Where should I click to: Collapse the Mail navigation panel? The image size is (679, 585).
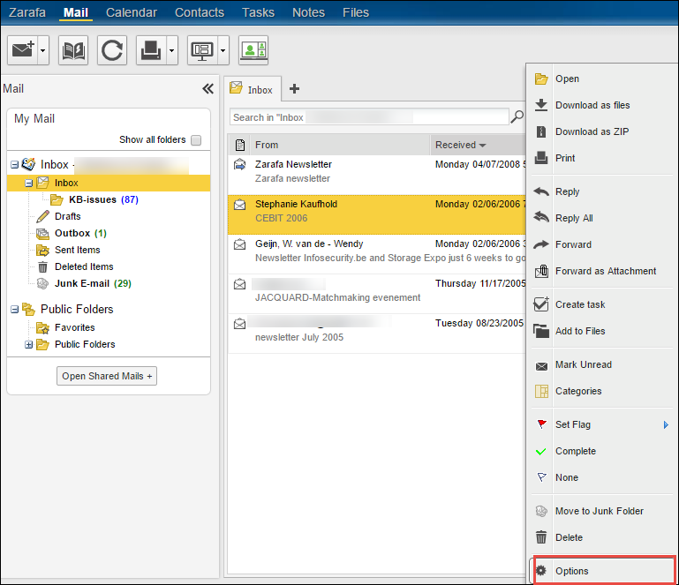coord(207,89)
